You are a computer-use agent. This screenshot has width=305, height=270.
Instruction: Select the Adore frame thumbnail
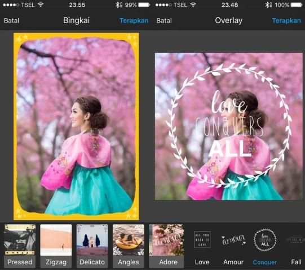click(166, 240)
